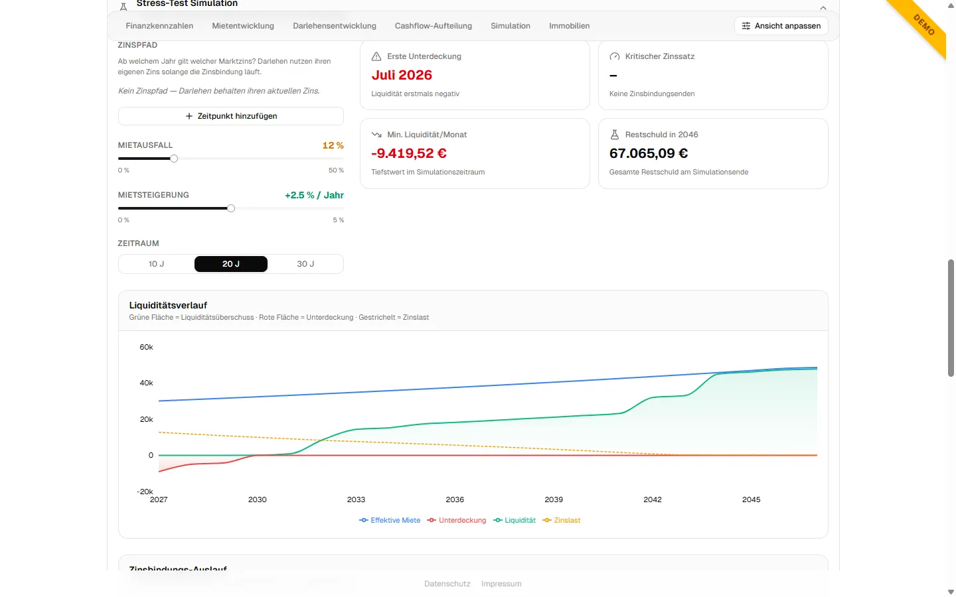Screen dimensions: 956x597
Task: Add a Zeitpunkt hinzufügen entry
Action: 231,116
